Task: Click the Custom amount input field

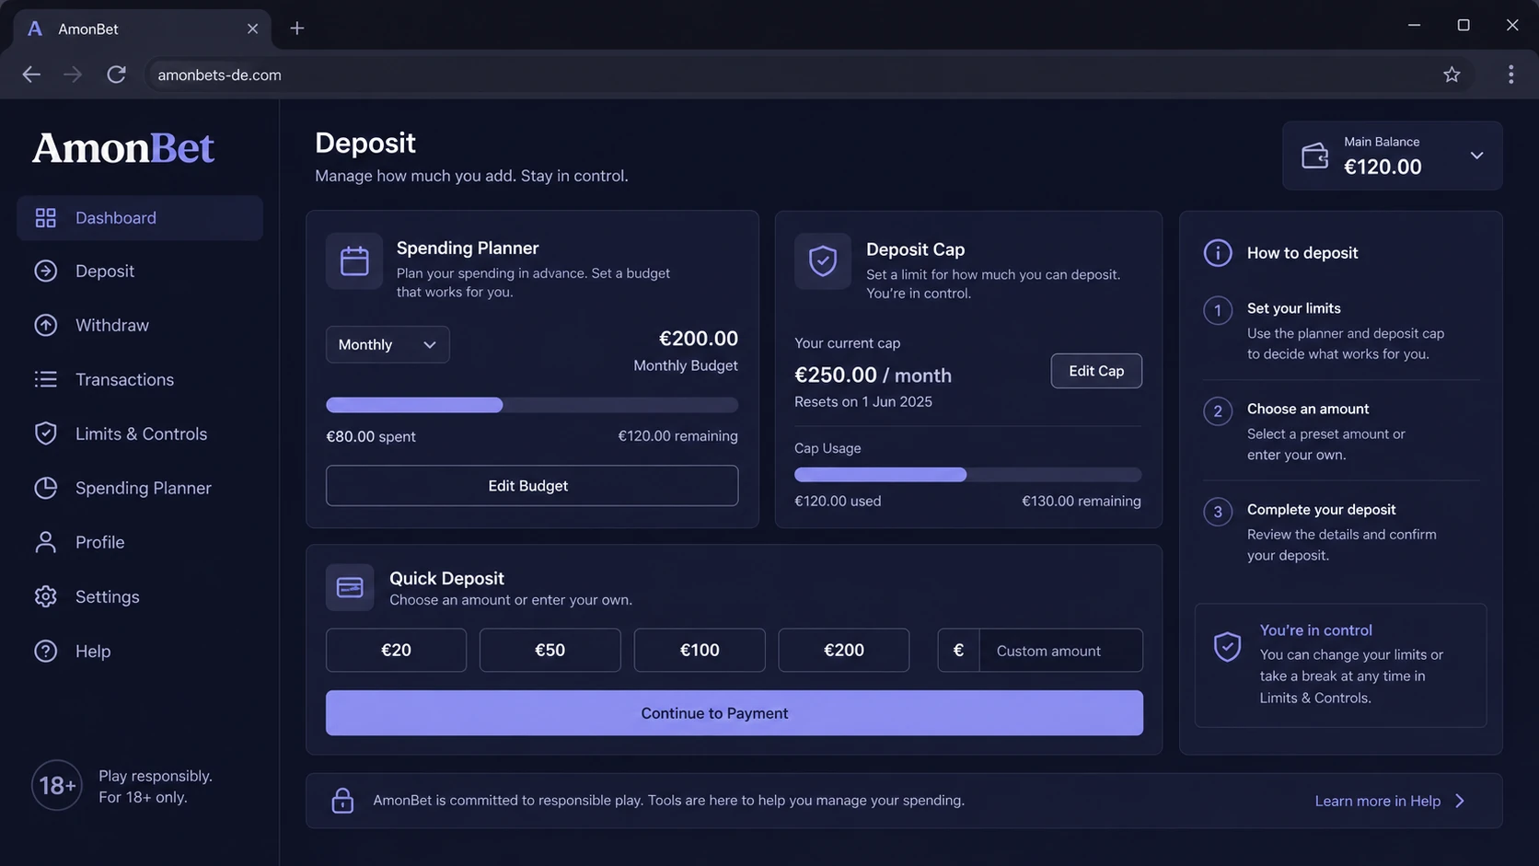Action: pyautogui.click(x=1060, y=651)
